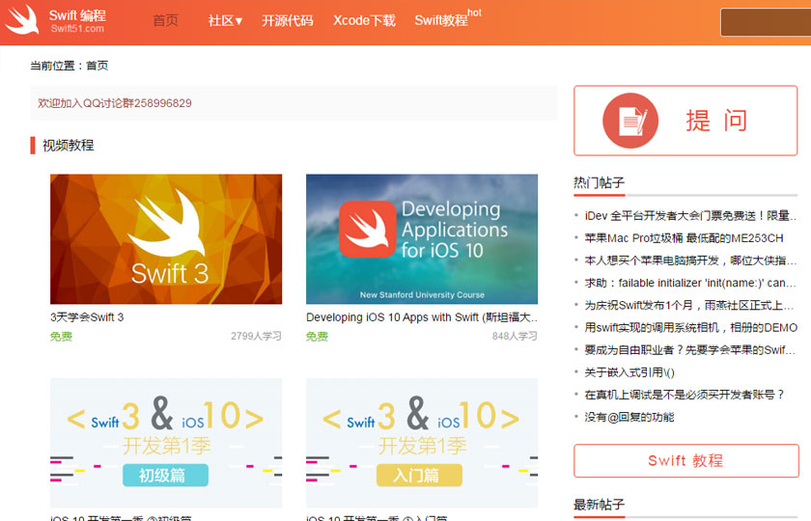811x521 pixels.
Task: Open post 用swift实现的调用系统相机
Action: [x=691, y=328]
